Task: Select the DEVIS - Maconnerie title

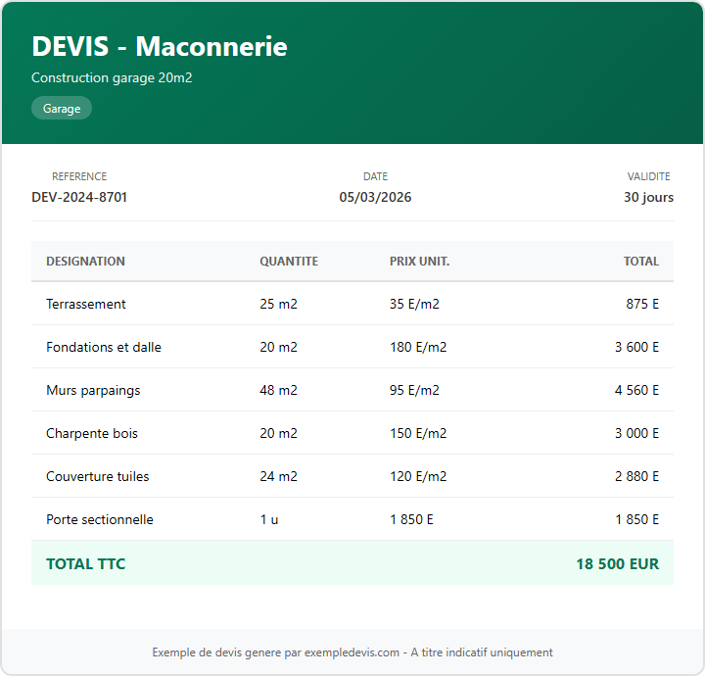Action: point(160,46)
